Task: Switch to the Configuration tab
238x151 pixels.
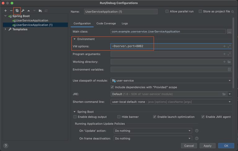Action: pyautogui.click(x=82, y=23)
